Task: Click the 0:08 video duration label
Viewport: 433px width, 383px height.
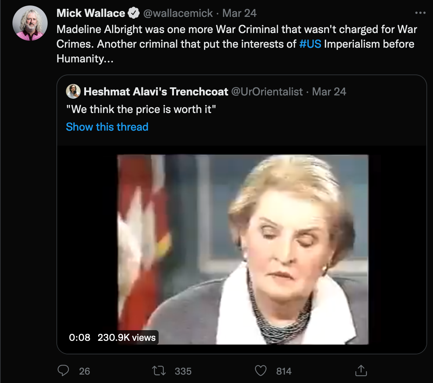Action: point(79,338)
